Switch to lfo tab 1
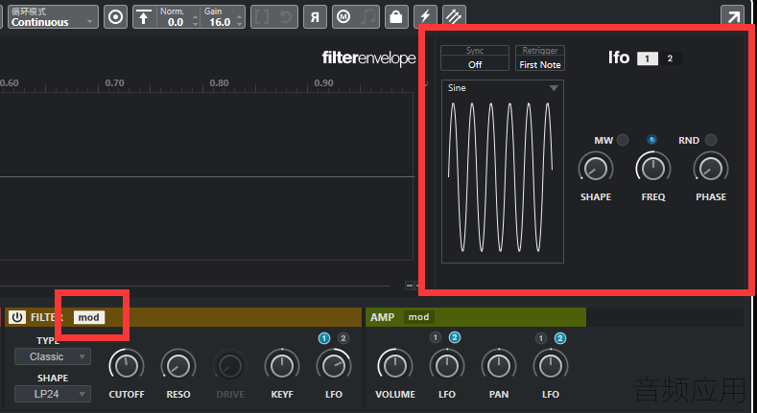Screen dimensions: 757x413 [x=648, y=58]
